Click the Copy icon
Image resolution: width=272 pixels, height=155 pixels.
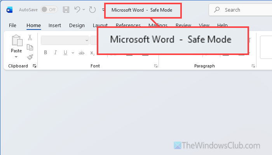30,47
